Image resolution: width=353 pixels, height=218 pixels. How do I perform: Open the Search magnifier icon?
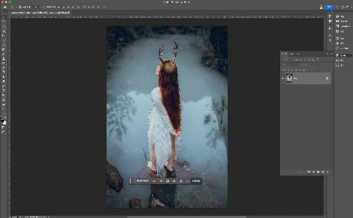click(x=337, y=7)
